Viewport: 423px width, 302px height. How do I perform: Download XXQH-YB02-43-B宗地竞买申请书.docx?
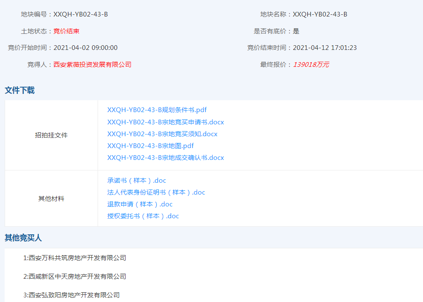coord(166,122)
